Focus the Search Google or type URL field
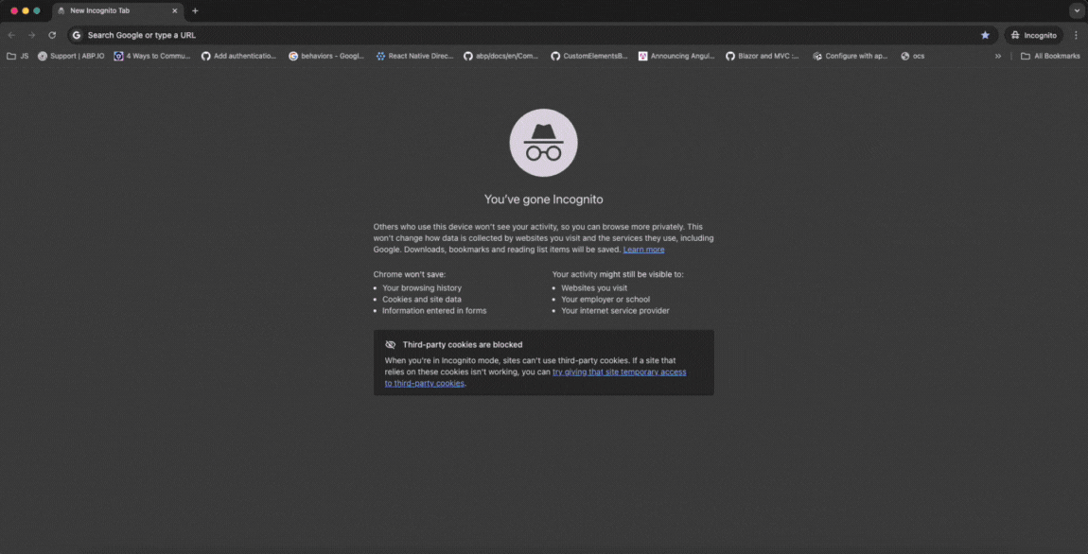 click(x=473, y=35)
